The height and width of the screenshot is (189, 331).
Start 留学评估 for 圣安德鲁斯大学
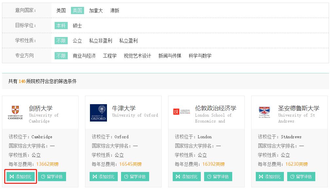click(301, 177)
